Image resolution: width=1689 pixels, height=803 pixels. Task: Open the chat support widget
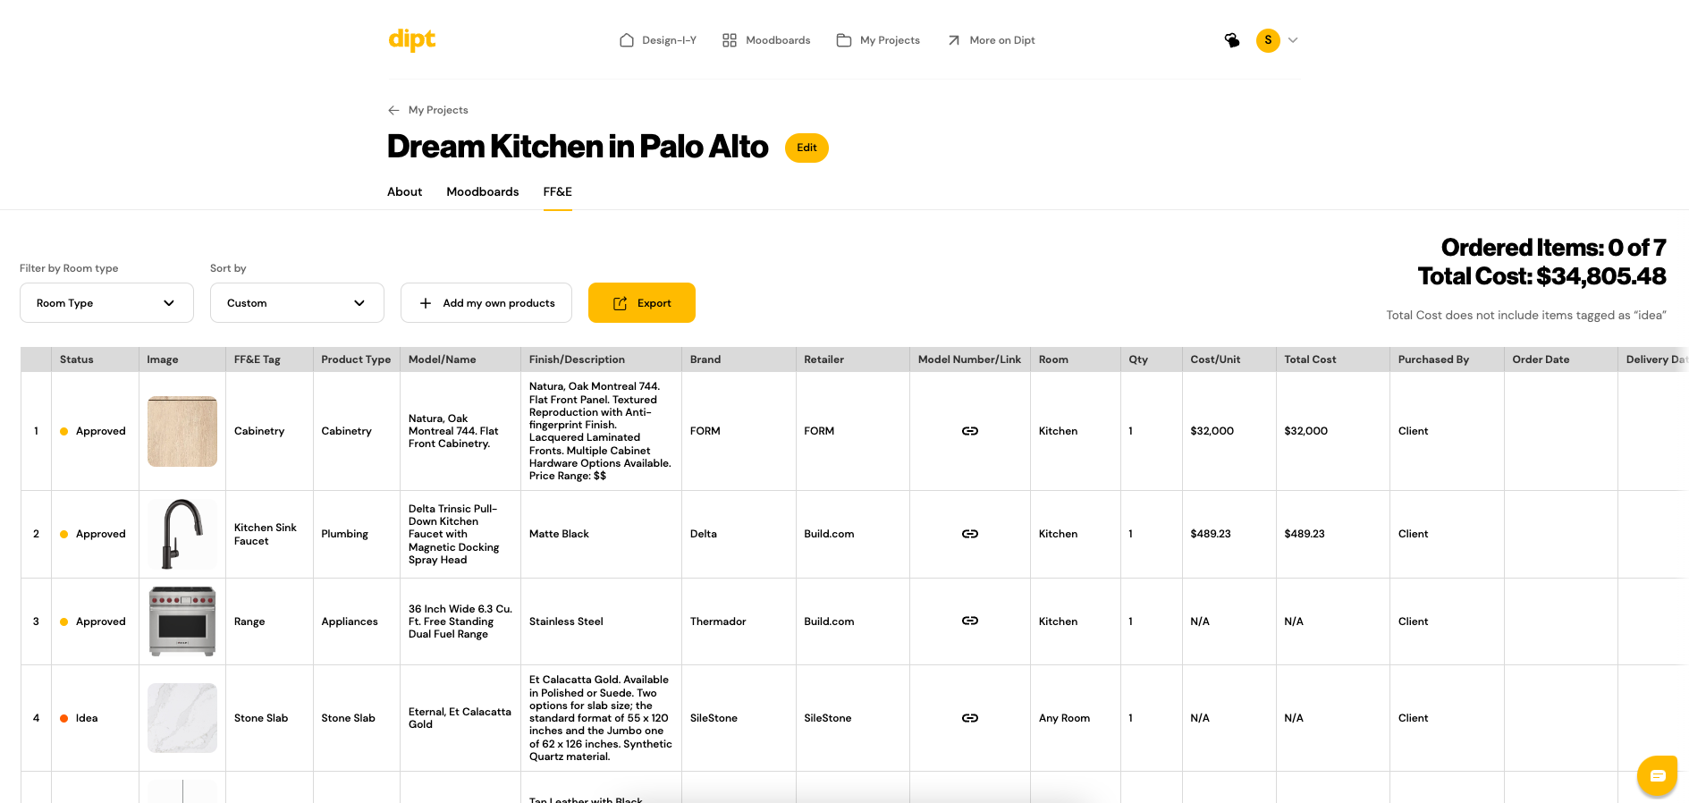point(1657,775)
